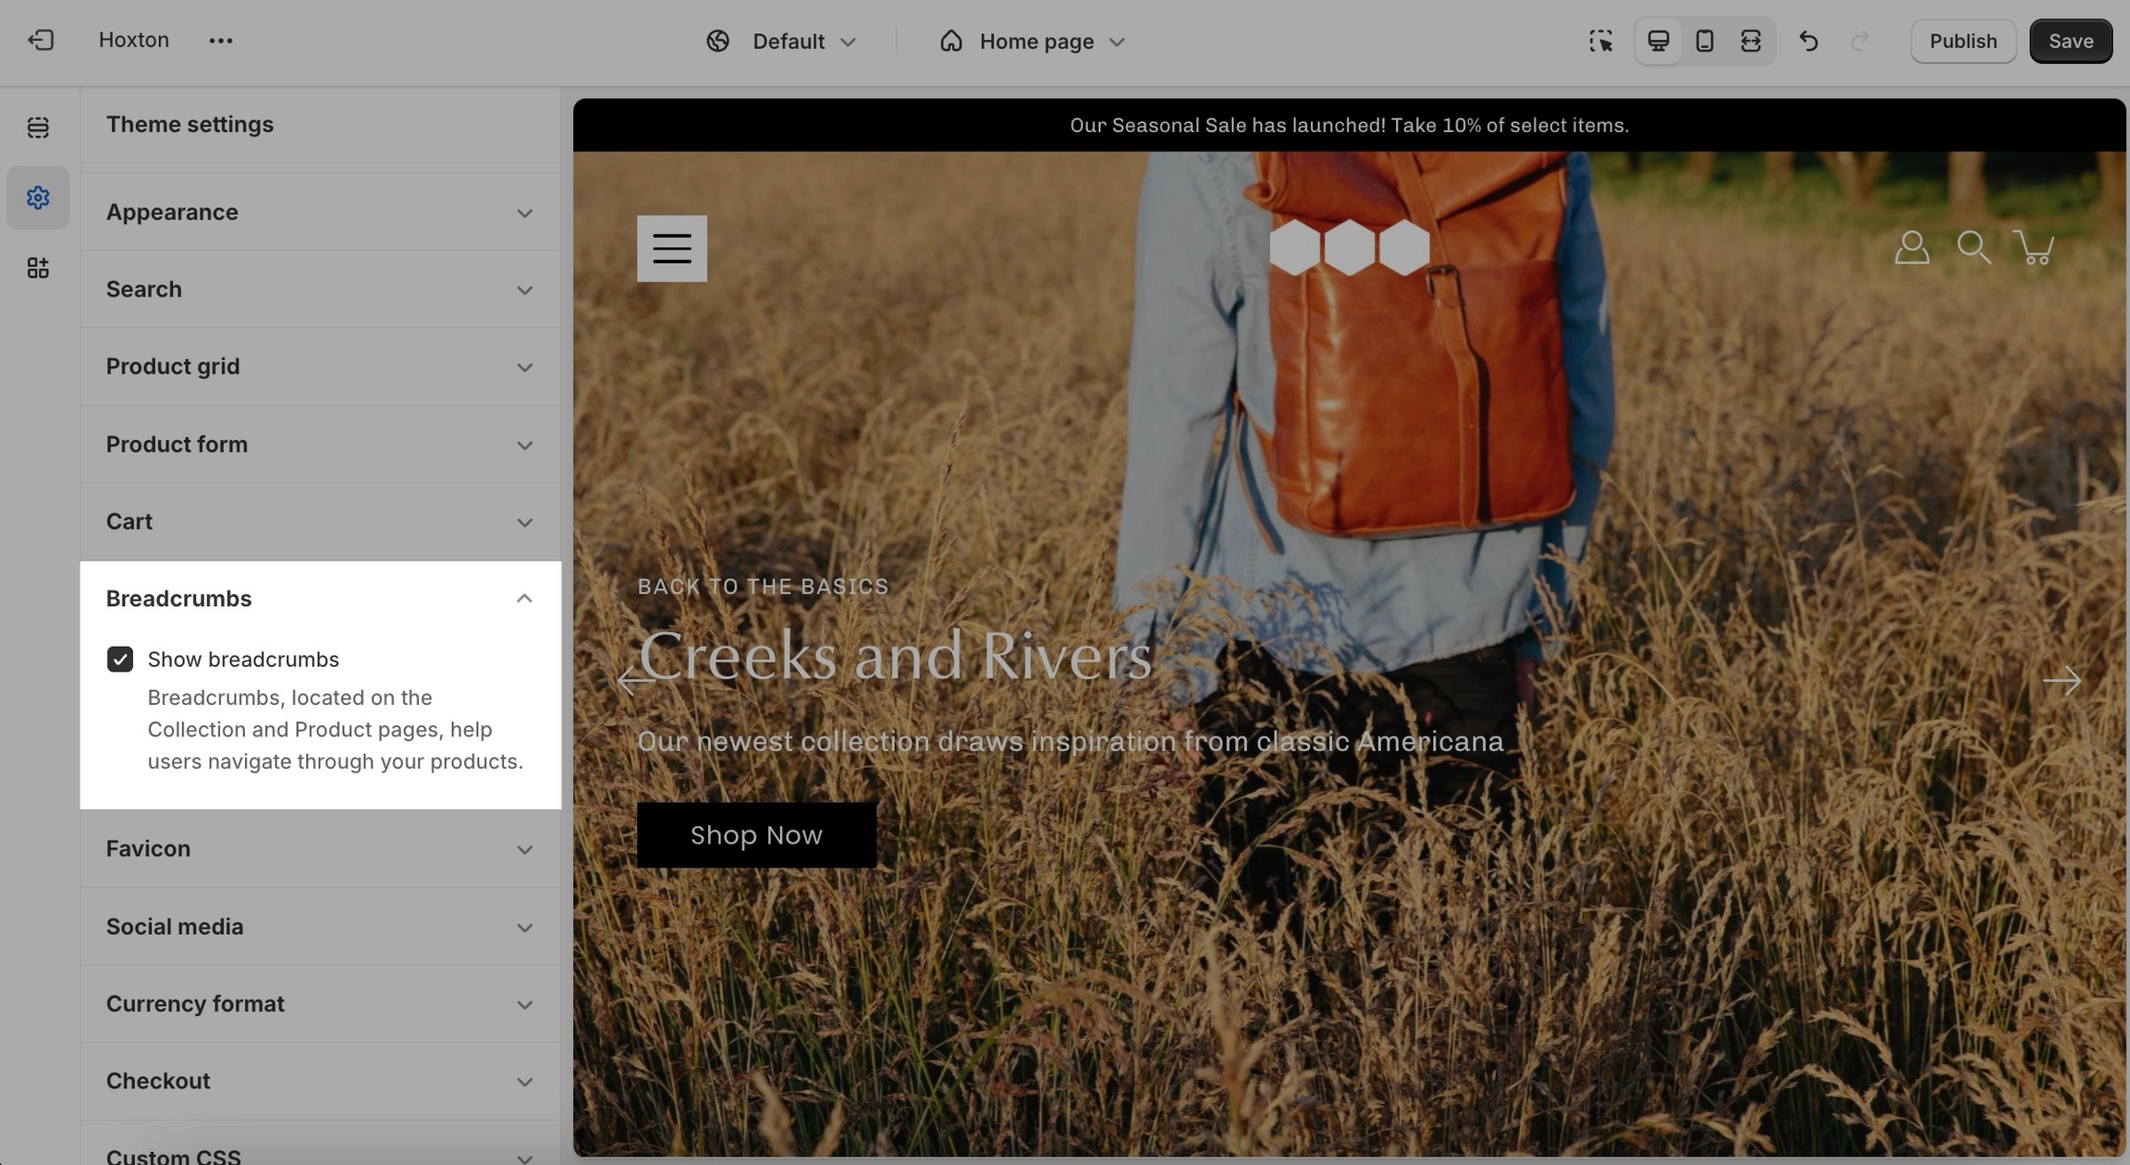Image resolution: width=2130 pixels, height=1165 pixels.
Task: Expand the Favicon settings section
Action: click(319, 848)
